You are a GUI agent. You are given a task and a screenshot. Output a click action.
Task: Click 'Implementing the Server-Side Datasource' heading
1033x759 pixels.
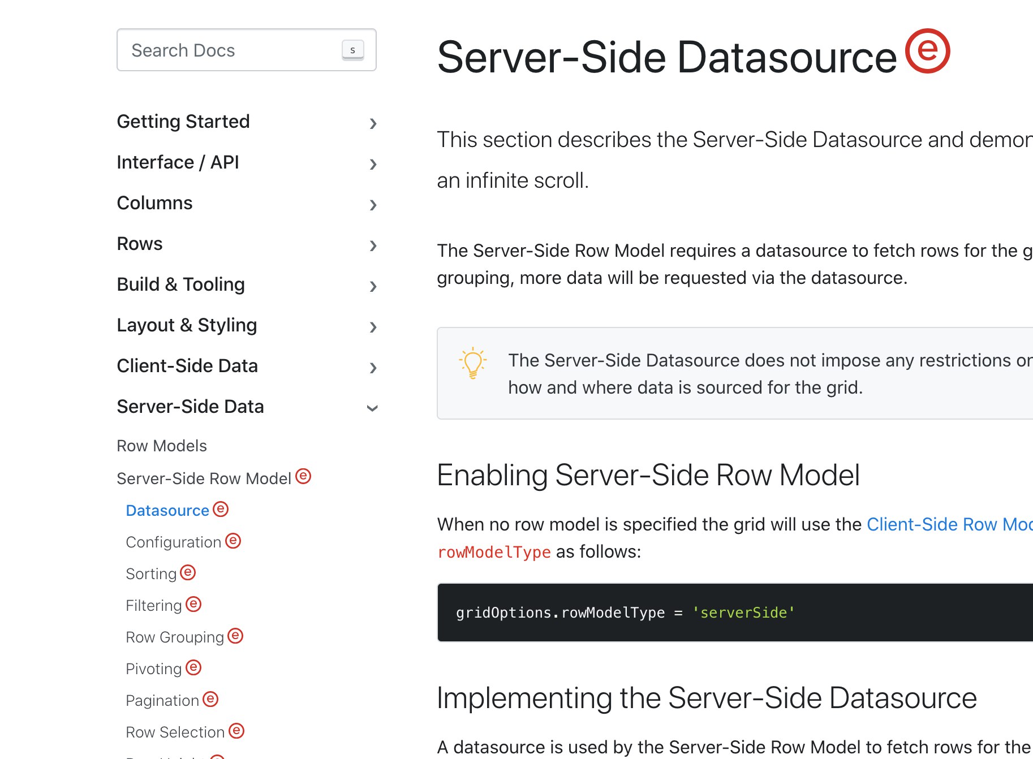point(707,698)
